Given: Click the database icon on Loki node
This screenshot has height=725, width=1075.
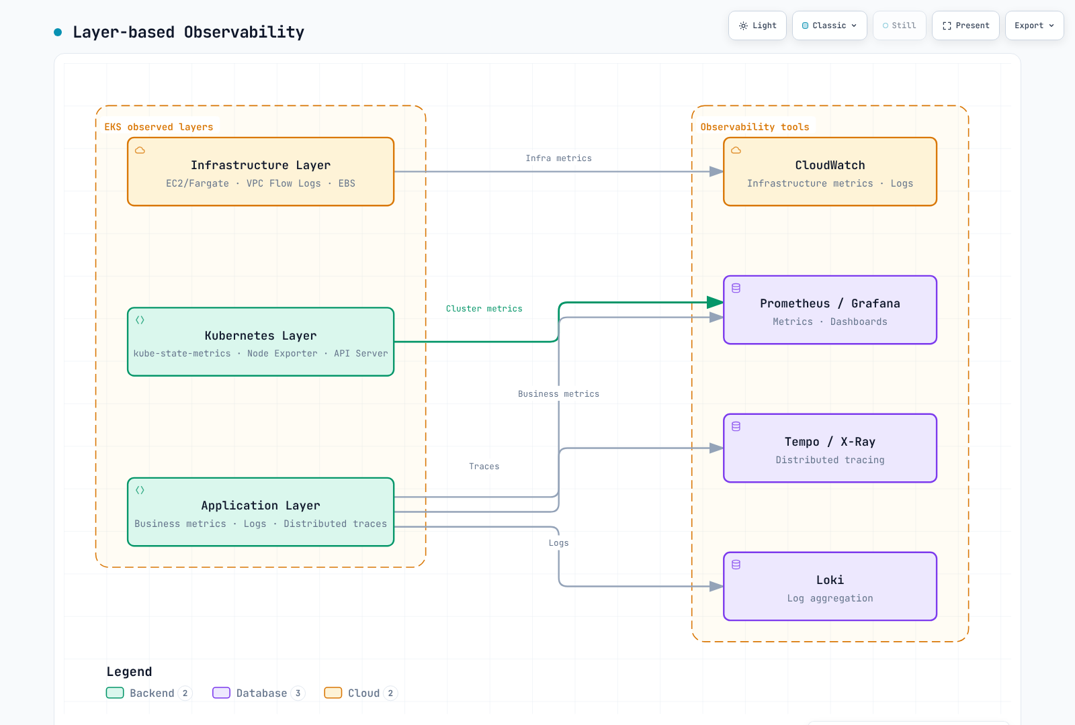Looking at the screenshot, I should pyautogui.click(x=736, y=565).
